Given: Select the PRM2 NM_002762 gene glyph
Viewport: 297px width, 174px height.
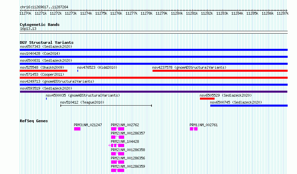Looking at the screenshot, I should coord(117,129).
